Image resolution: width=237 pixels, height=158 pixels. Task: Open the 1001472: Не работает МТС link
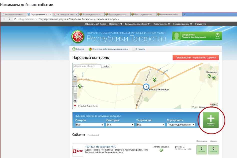[x=101, y=147]
